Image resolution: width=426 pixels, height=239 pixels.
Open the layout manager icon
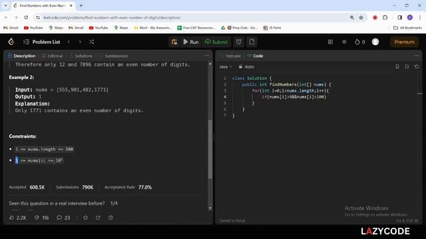330,42
